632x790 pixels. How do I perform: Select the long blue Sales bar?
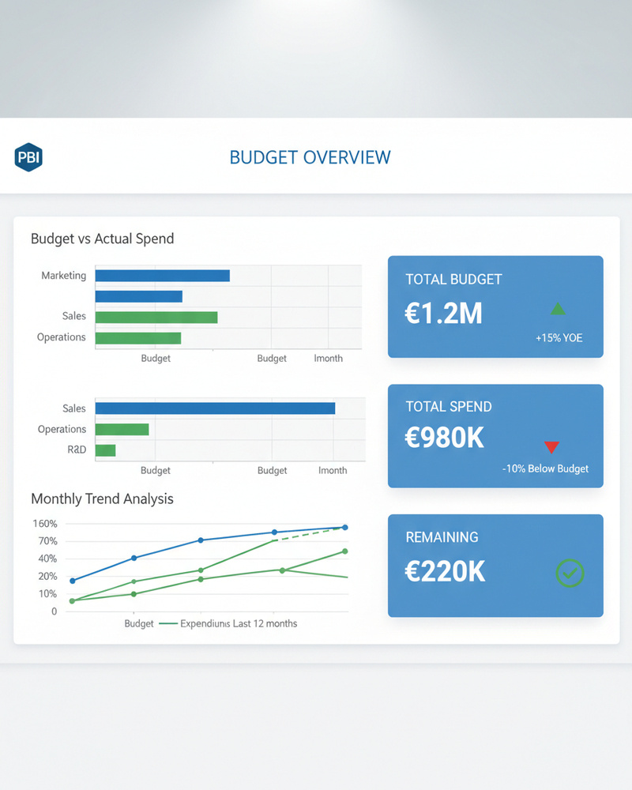(215, 408)
